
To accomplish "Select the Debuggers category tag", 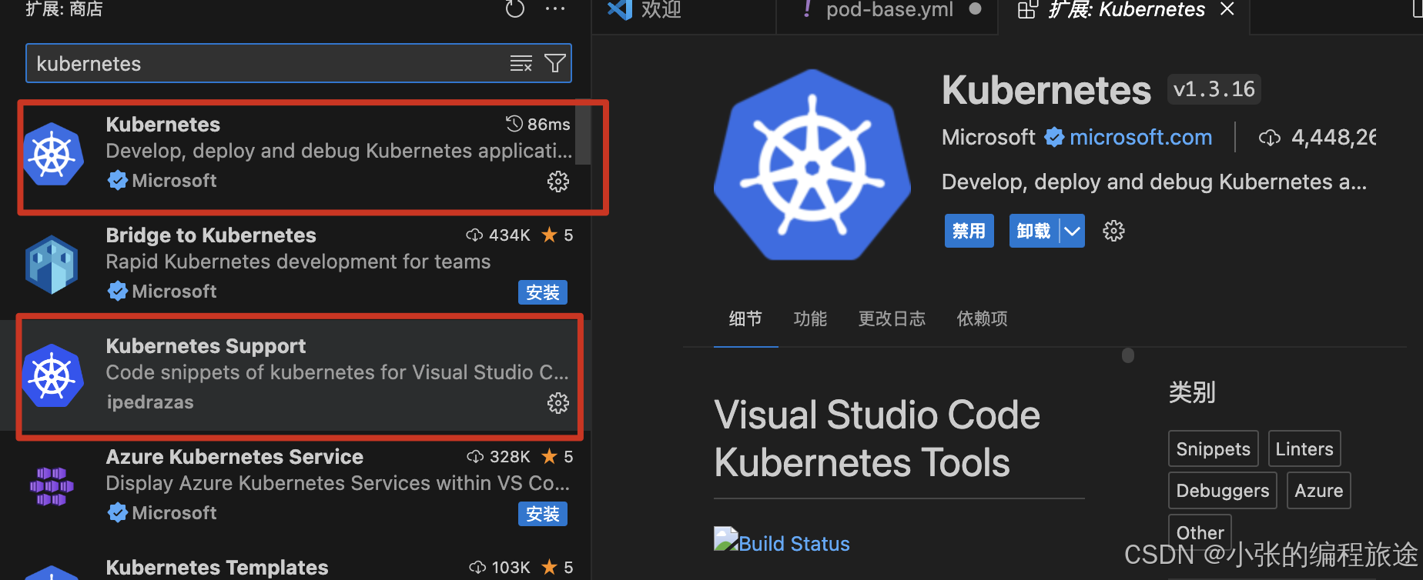I will pos(1222,490).
